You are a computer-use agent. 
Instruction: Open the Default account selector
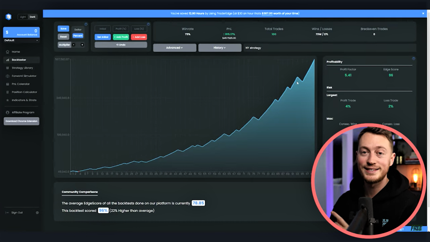21,40
